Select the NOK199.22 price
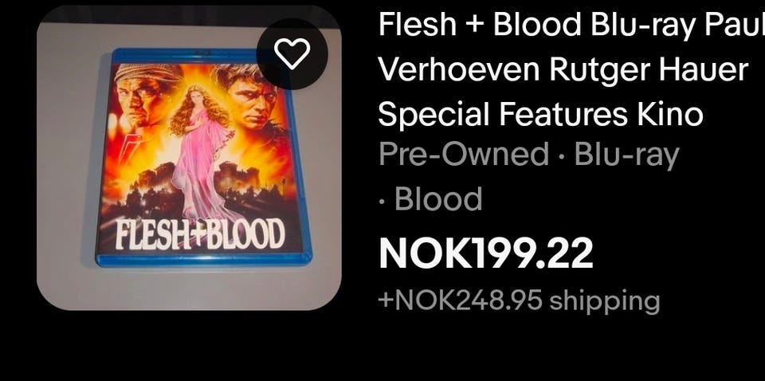 [486, 253]
